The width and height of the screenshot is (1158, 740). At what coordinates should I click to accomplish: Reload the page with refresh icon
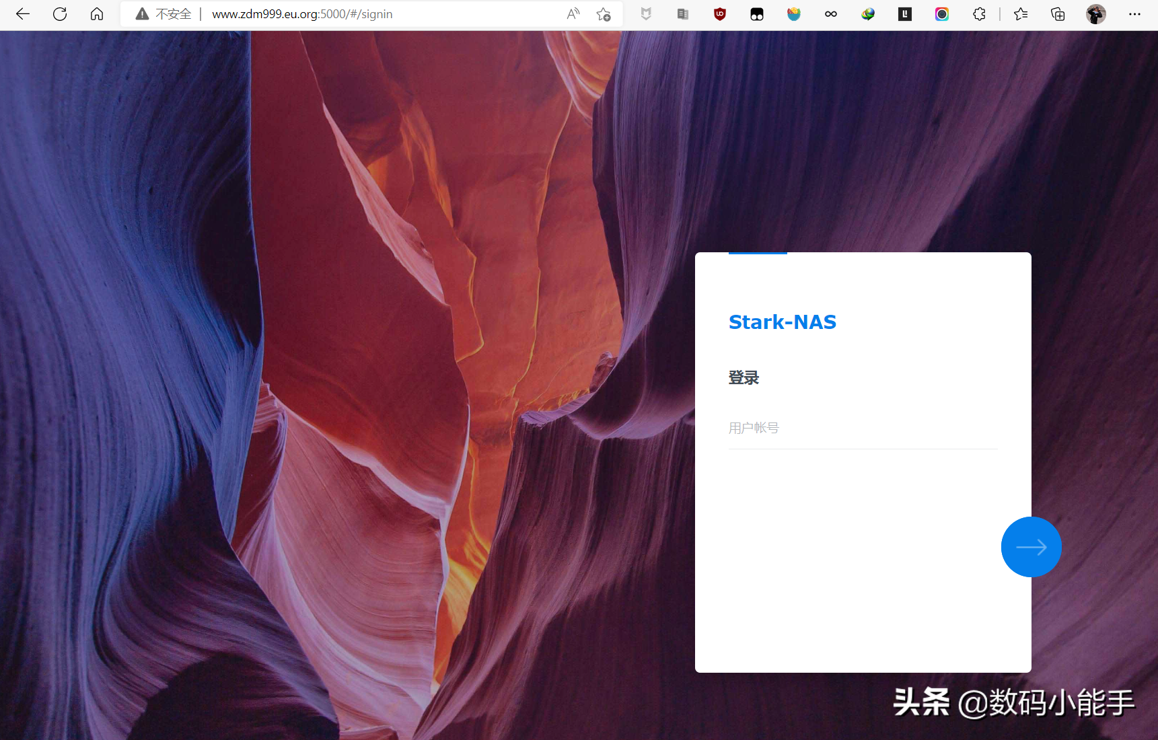pos(60,14)
